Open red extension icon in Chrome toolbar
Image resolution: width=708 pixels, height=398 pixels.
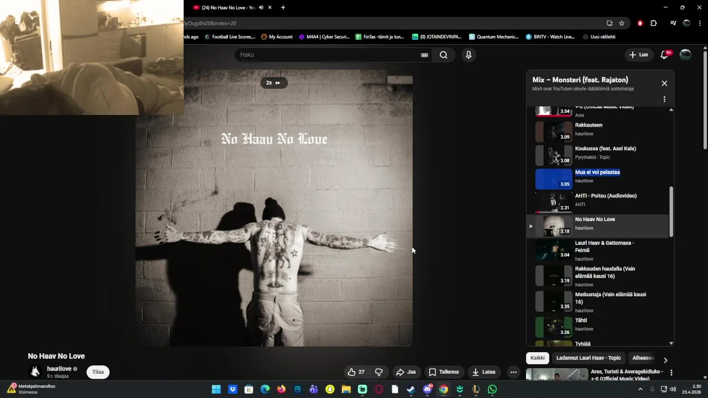(x=640, y=23)
